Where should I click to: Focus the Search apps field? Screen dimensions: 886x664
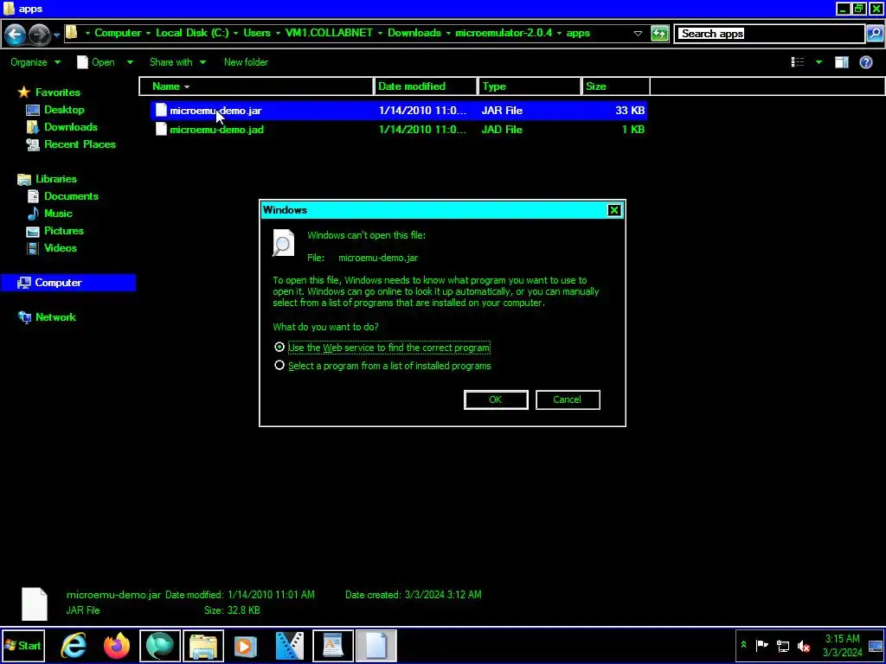pos(770,34)
